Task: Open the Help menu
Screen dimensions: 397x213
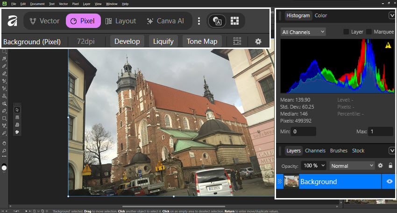Action: point(125,4)
